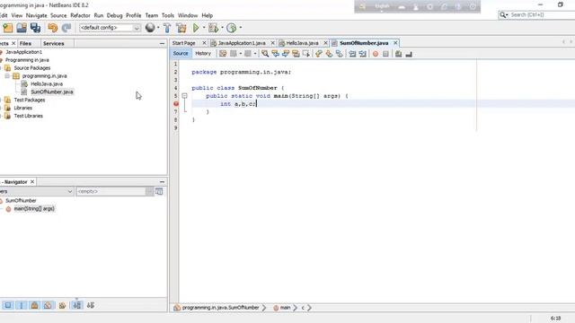Click the error marker on line 6

point(176,104)
